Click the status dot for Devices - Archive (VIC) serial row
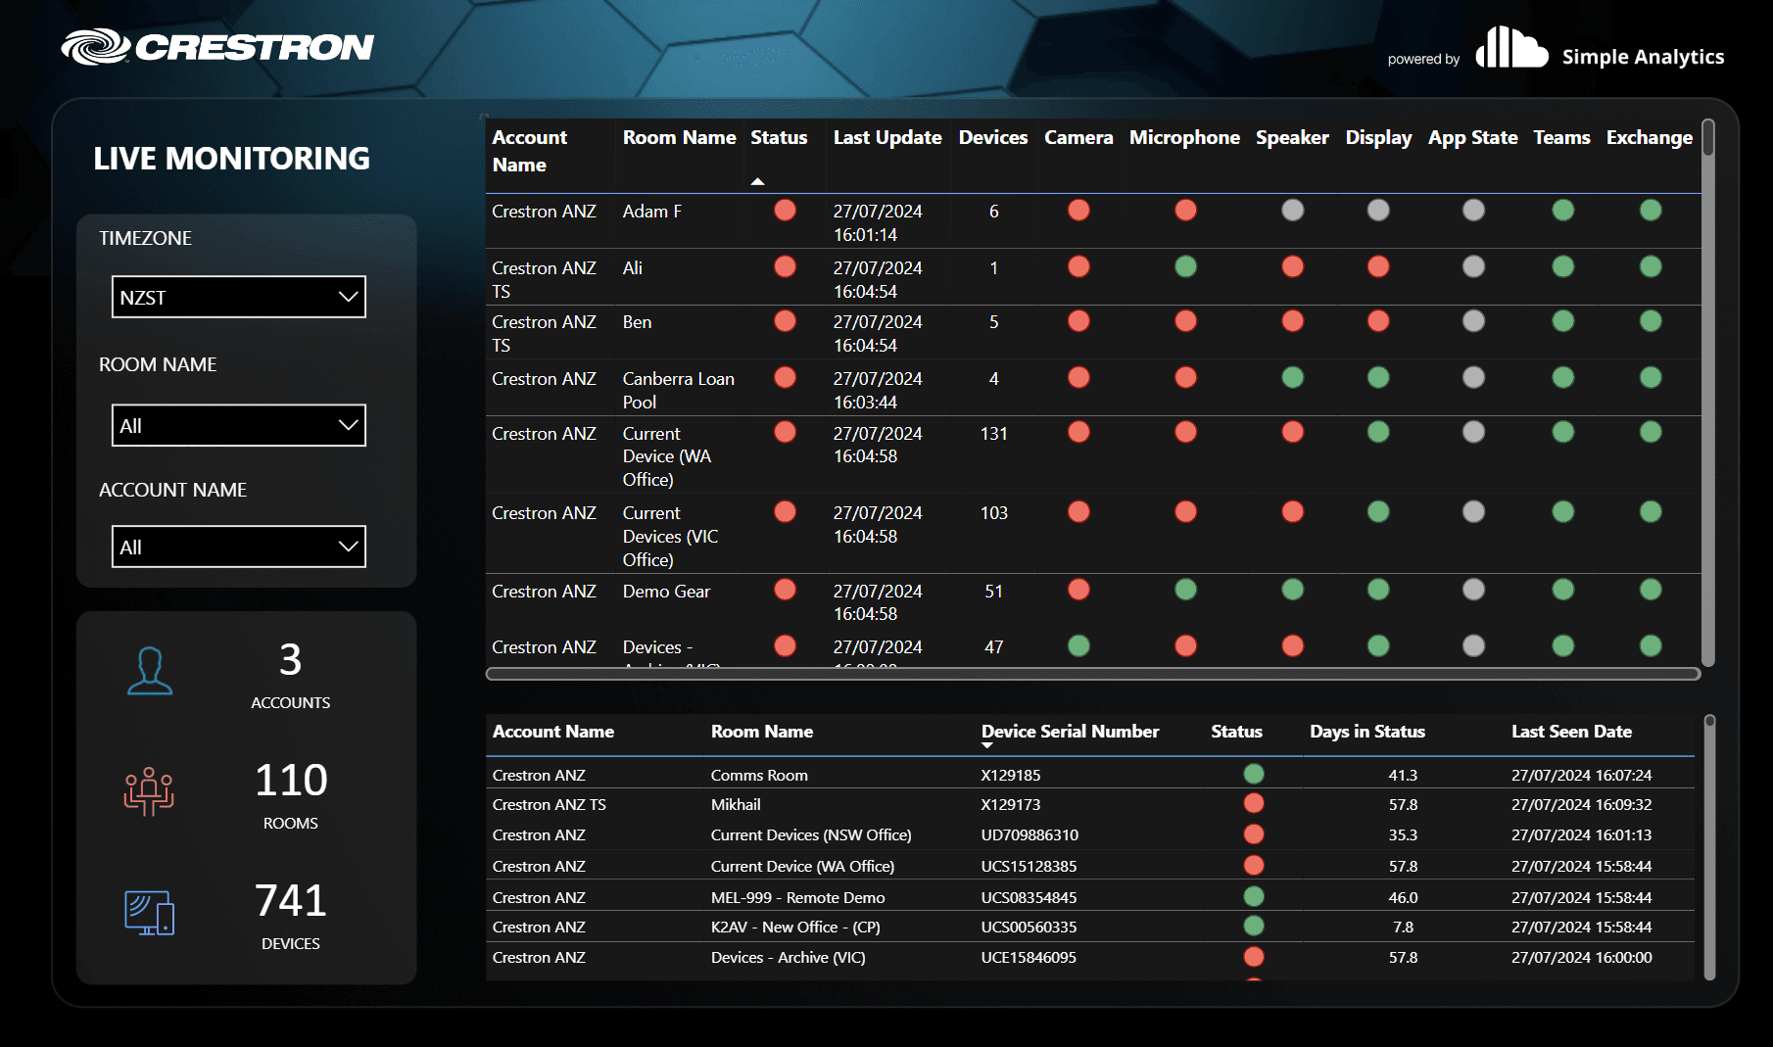Image resolution: width=1773 pixels, height=1047 pixels. [x=1253, y=957]
